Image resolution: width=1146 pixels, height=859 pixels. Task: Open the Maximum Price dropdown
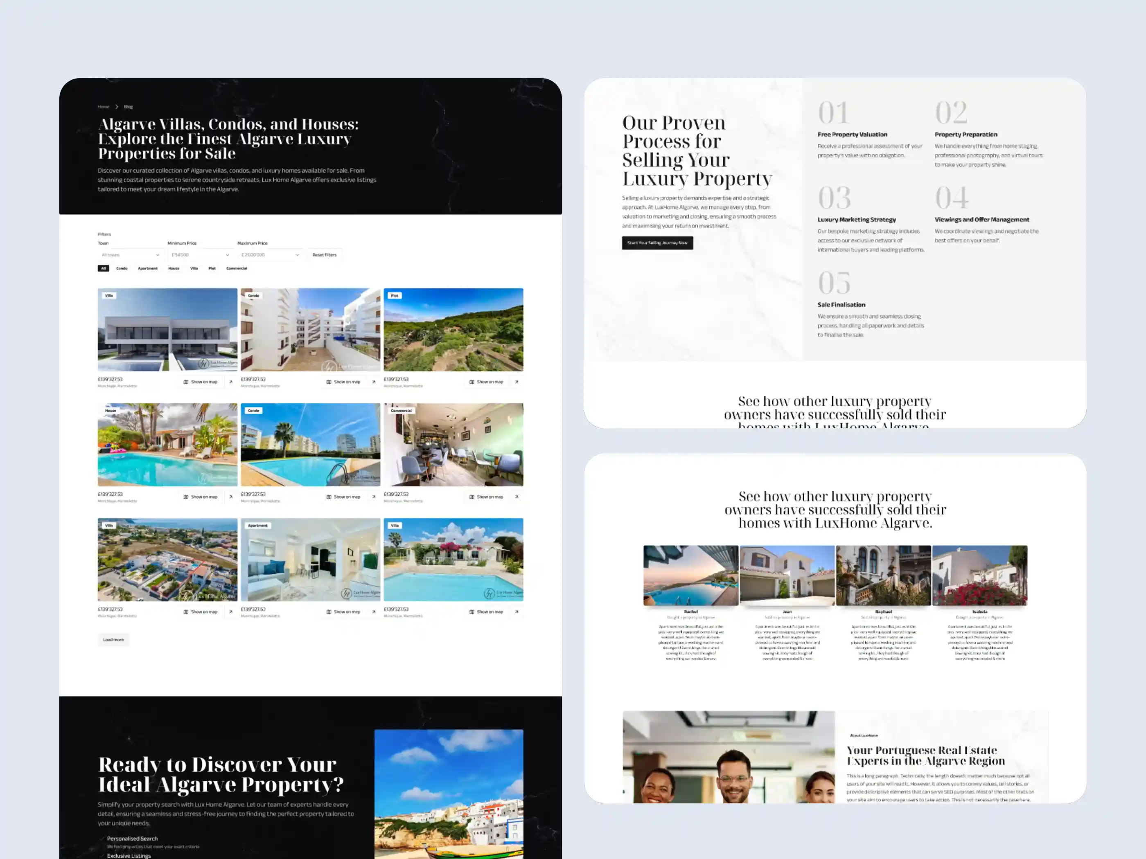coord(270,255)
